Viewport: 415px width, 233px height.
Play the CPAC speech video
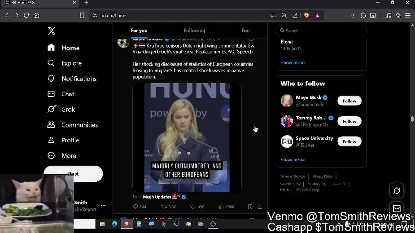(187, 138)
